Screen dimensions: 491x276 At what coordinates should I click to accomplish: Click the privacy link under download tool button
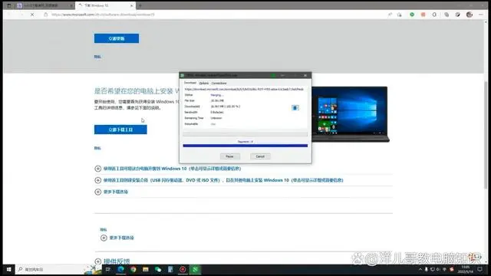click(97, 148)
